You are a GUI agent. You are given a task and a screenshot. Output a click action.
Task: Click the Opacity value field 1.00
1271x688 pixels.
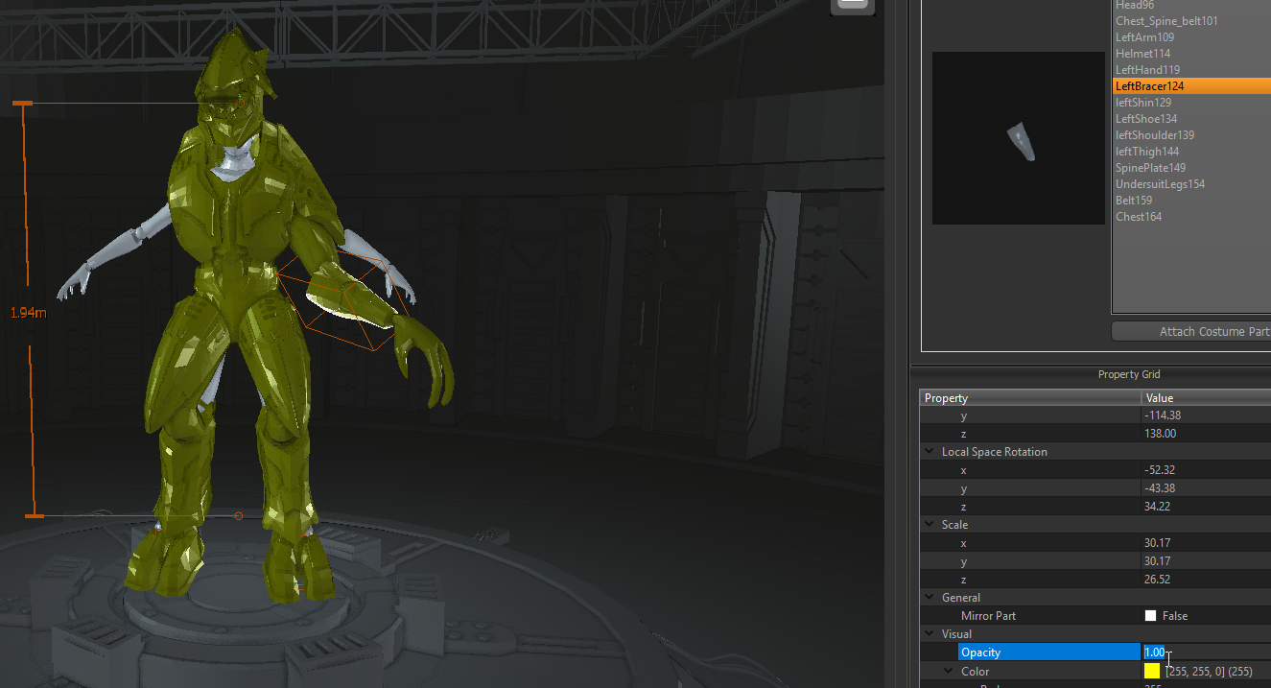1206,652
